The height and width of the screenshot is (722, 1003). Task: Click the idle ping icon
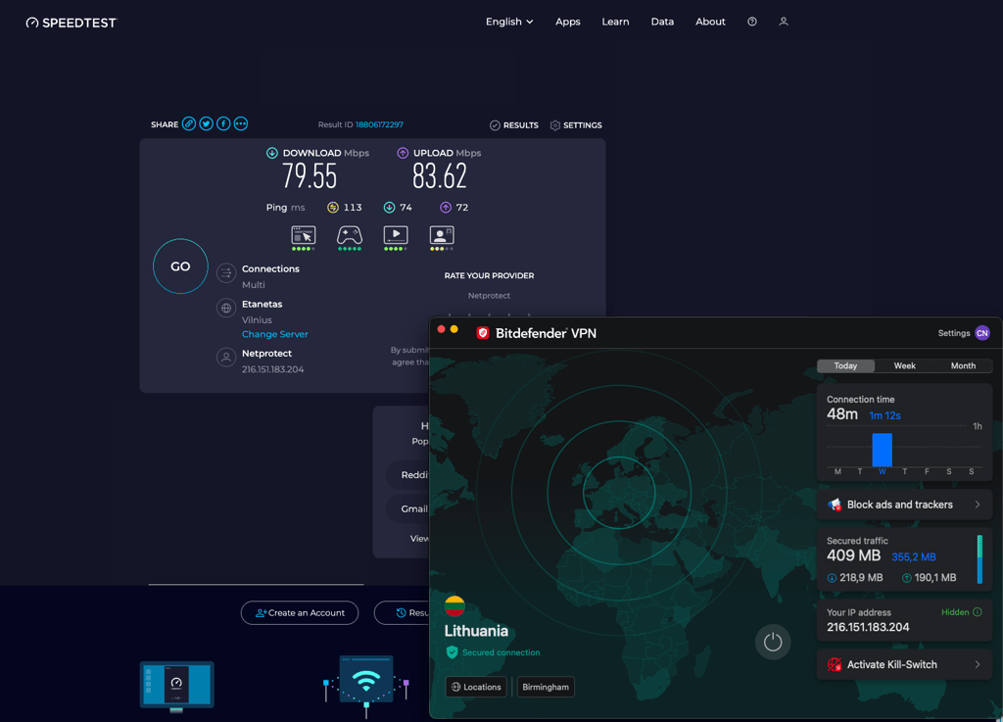(333, 208)
